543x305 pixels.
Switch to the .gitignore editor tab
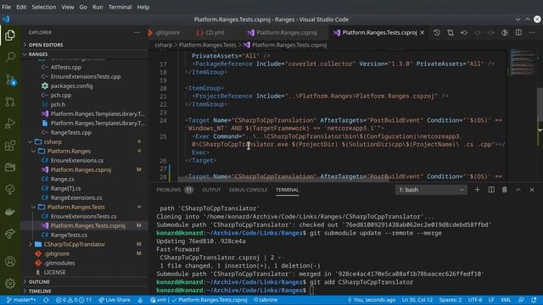pyautogui.click(x=168, y=32)
